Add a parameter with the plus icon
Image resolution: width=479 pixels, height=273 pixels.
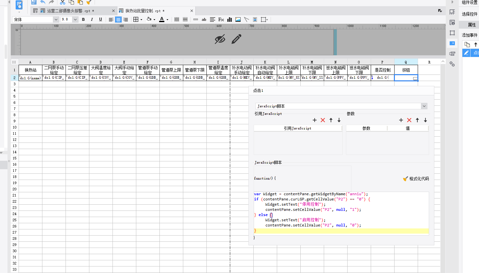click(x=401, y=120)
